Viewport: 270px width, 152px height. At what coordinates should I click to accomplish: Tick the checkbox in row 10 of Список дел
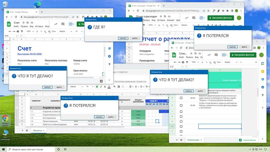(181, 126)
